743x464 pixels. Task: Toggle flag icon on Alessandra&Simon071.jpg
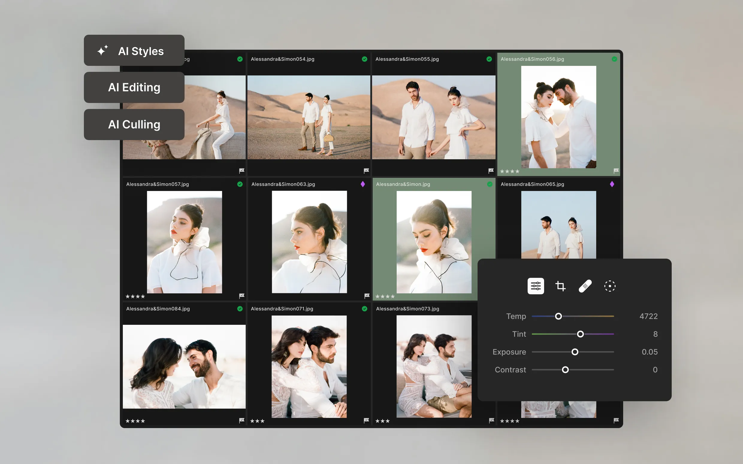366,420
